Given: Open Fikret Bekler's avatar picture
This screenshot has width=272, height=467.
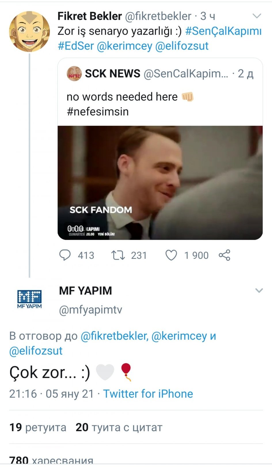Looking at the screenshot, I should click(29, 31).
